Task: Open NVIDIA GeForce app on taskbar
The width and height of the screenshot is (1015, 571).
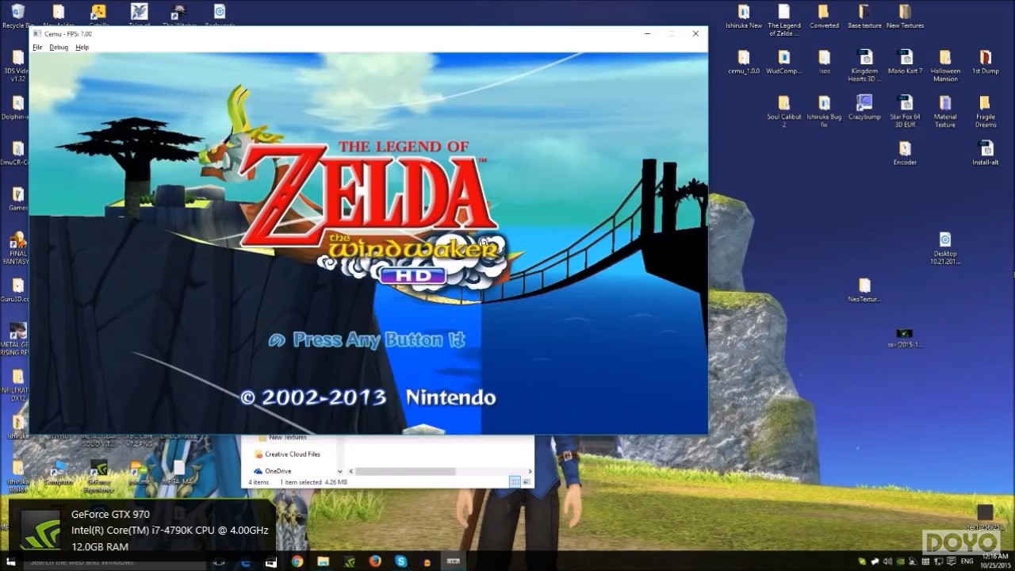Action: [349, 561]
